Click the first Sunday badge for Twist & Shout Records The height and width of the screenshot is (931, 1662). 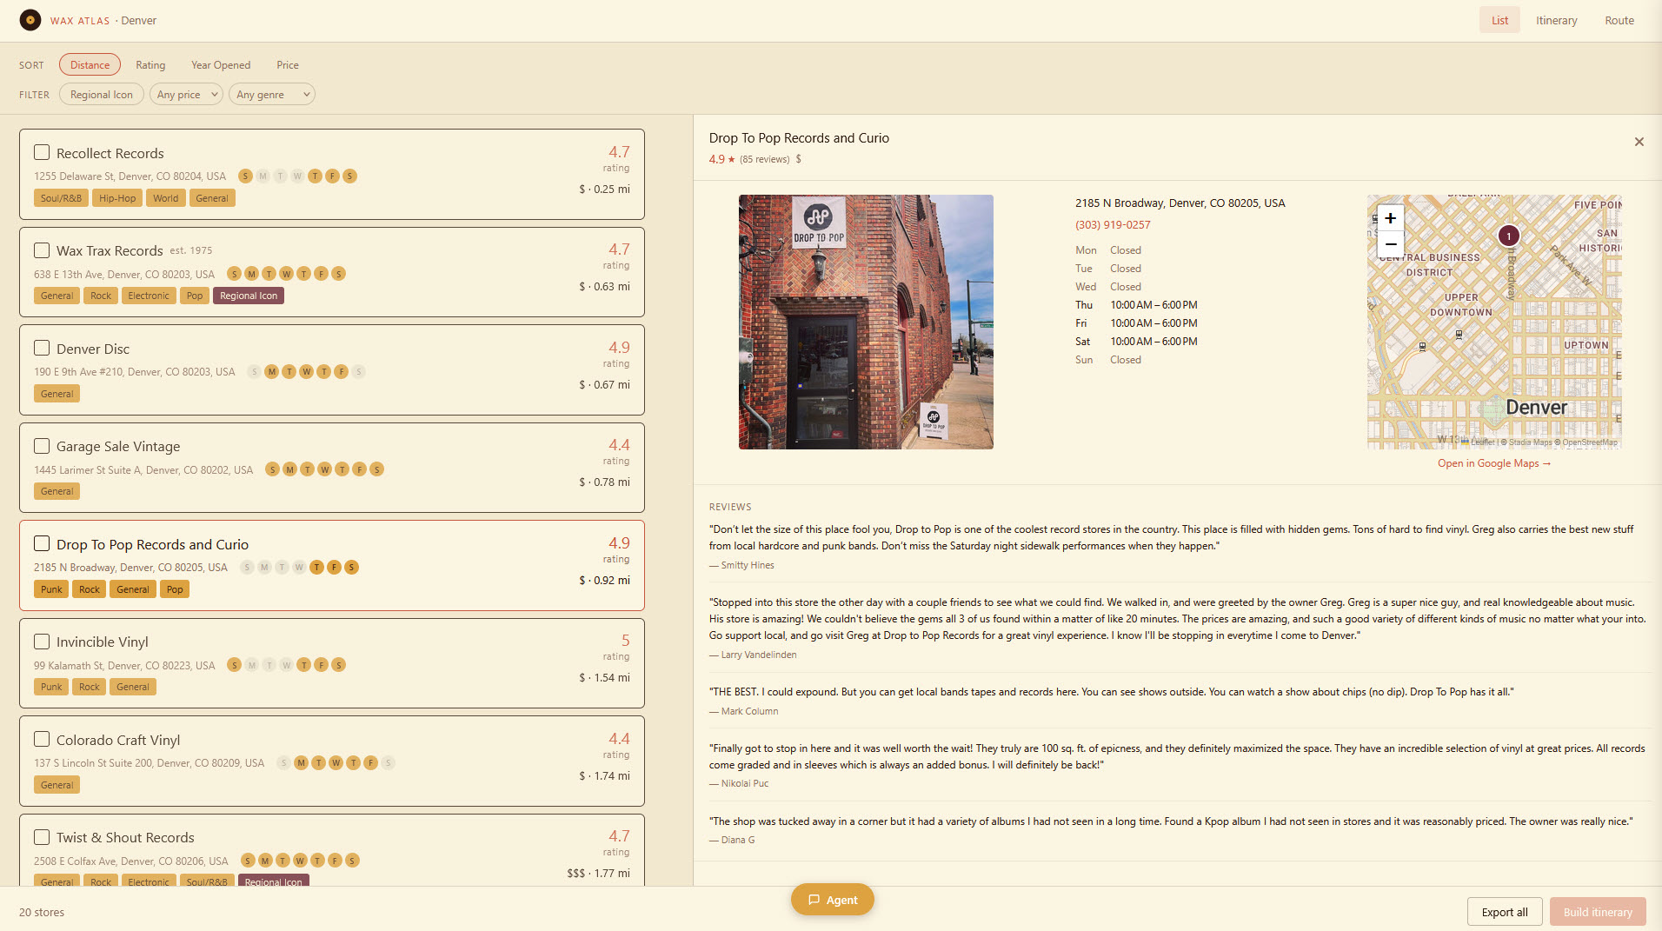pyautogui.click(x=248, y=861)
